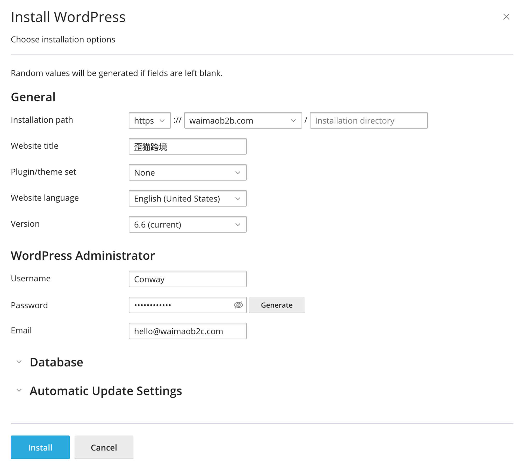Viewport: 518px width, 465px height.
Task: Select English (United States) language option
Action: pyautogui.click(x=188, y=198)
